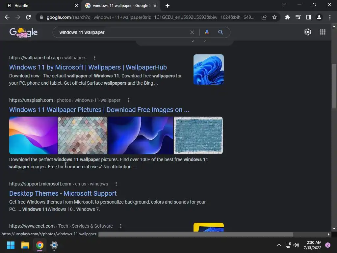
Task: Open the media controls icon
Action: [298, 17]
